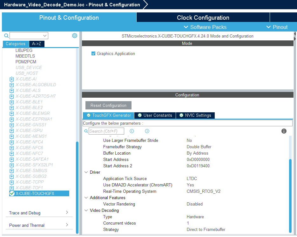
Task: Open the User Constants tab
Action: [x=155, y=115]
